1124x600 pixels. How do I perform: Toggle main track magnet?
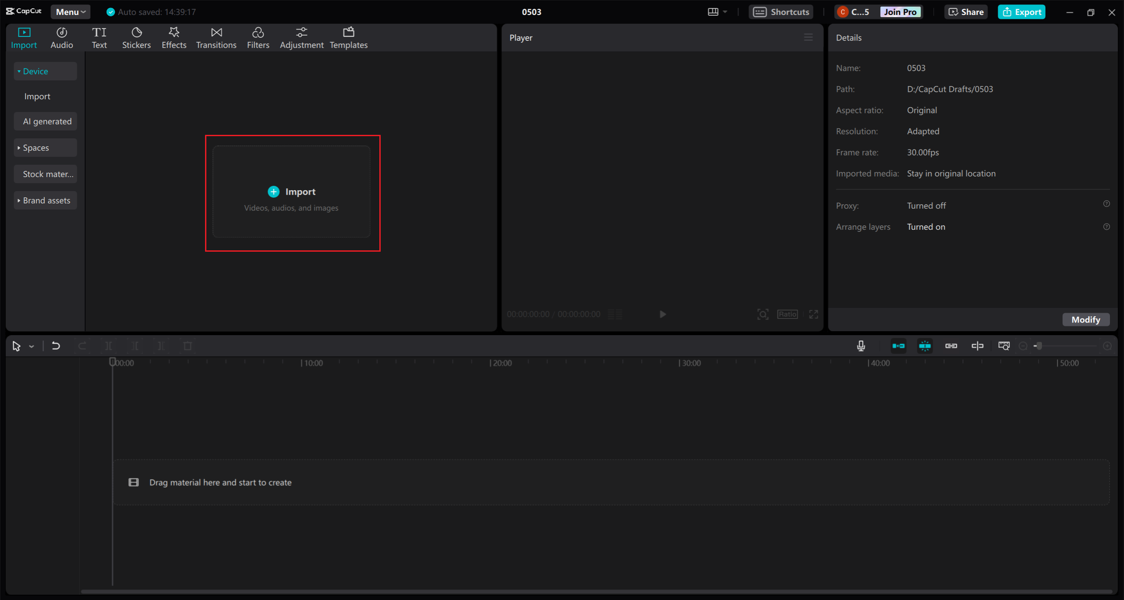[x=898, y=346]
